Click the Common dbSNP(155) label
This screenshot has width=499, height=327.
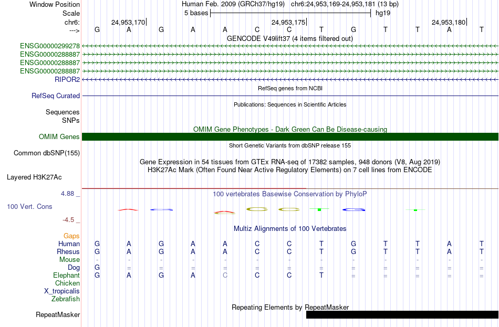pos(47,153)
